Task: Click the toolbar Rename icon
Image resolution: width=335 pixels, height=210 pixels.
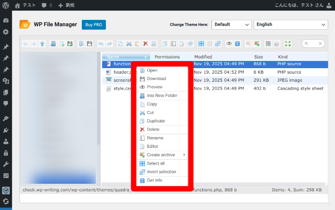Action: coord(173,44)
